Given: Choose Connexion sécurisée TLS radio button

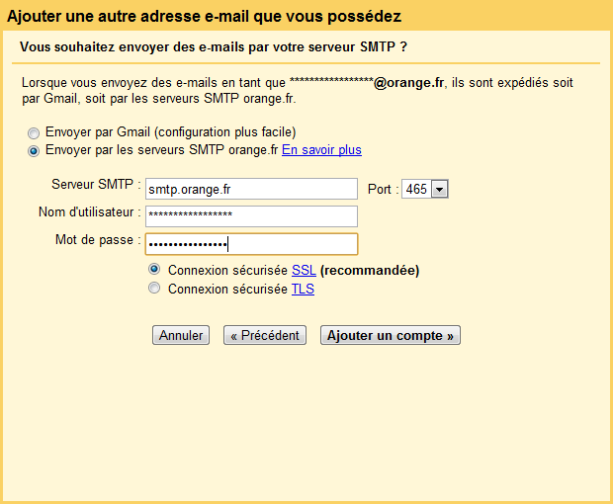Looking at the screenshot, I should pyautogui.click(x=154, y=288).
